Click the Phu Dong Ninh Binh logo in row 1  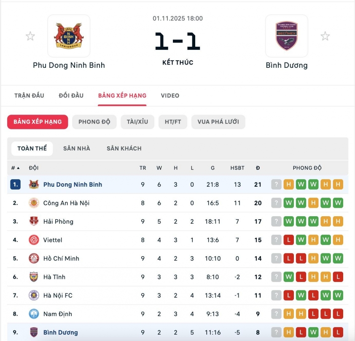32,184
